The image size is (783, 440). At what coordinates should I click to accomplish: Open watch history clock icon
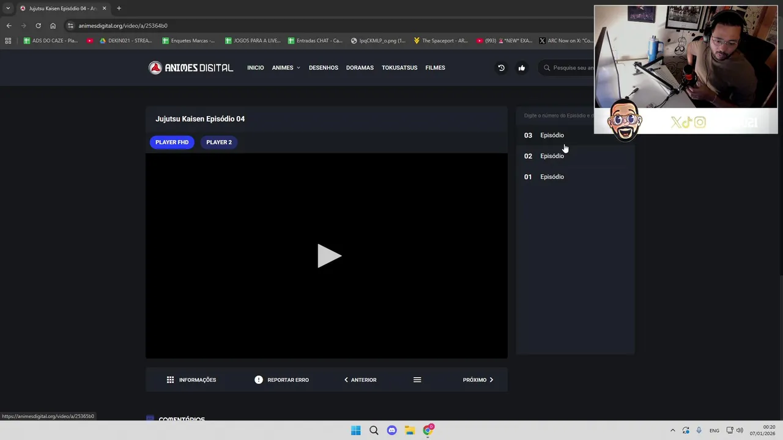point(501,68)
